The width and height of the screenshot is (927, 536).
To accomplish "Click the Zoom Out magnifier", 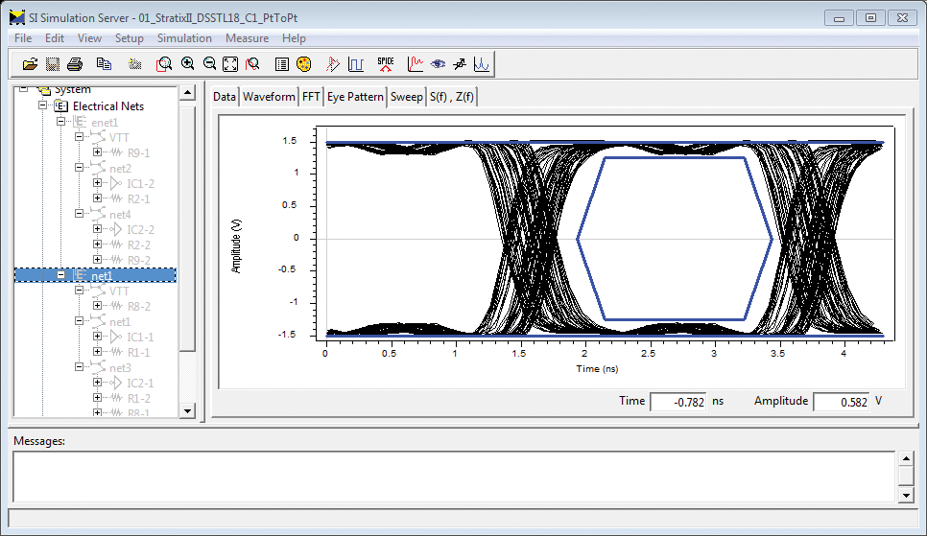I will [209, 64].
